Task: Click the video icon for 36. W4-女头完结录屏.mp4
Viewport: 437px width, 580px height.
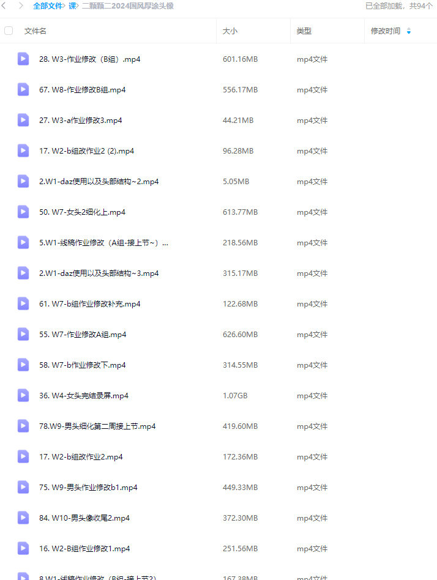Action: point(23,395)
